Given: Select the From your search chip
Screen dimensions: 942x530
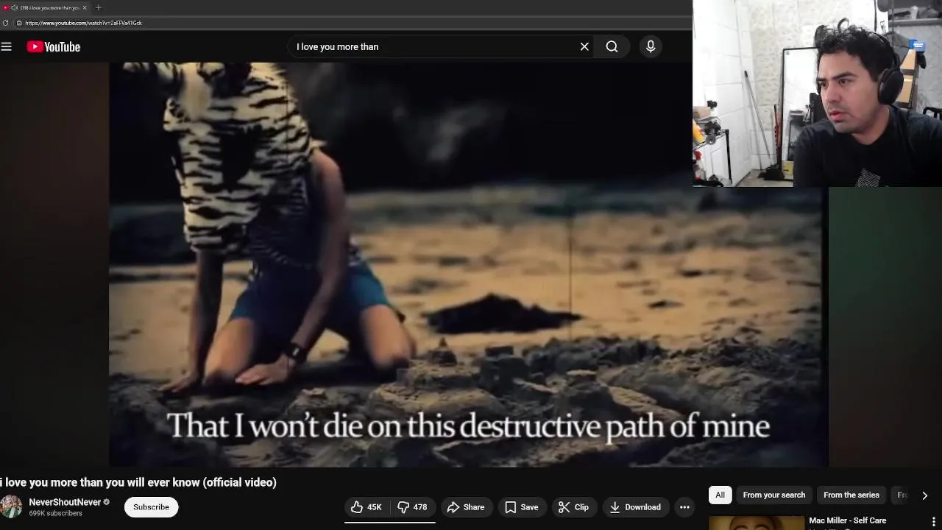Looking at the screenshot, I should (774, 495).
